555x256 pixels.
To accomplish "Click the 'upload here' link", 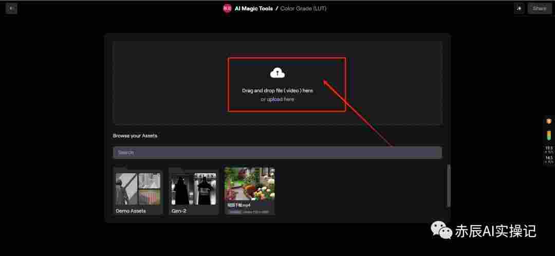I will (x=281, y=100).
